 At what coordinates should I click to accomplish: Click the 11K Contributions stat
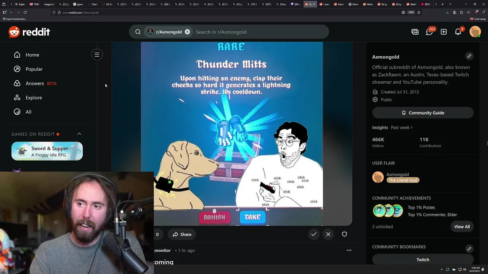[430, 142]
